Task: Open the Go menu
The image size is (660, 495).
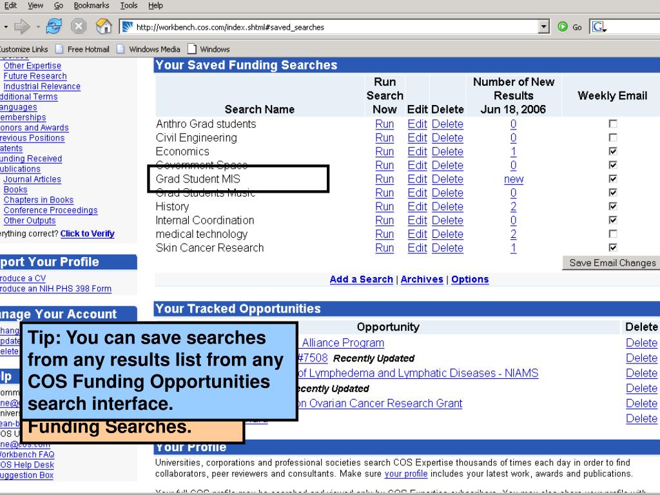Action: pos(59,5)
